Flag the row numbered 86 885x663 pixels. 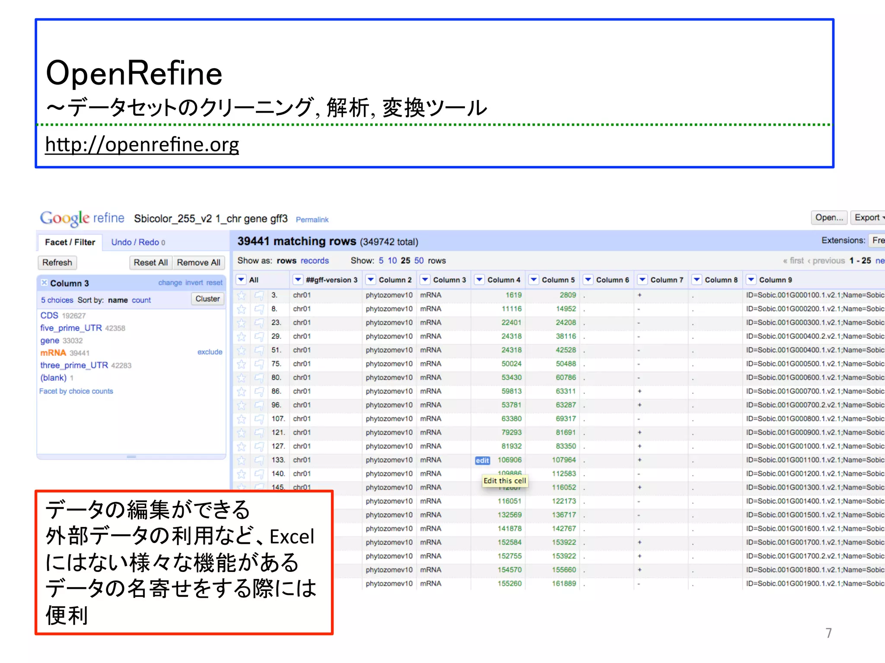coord(259,392)
